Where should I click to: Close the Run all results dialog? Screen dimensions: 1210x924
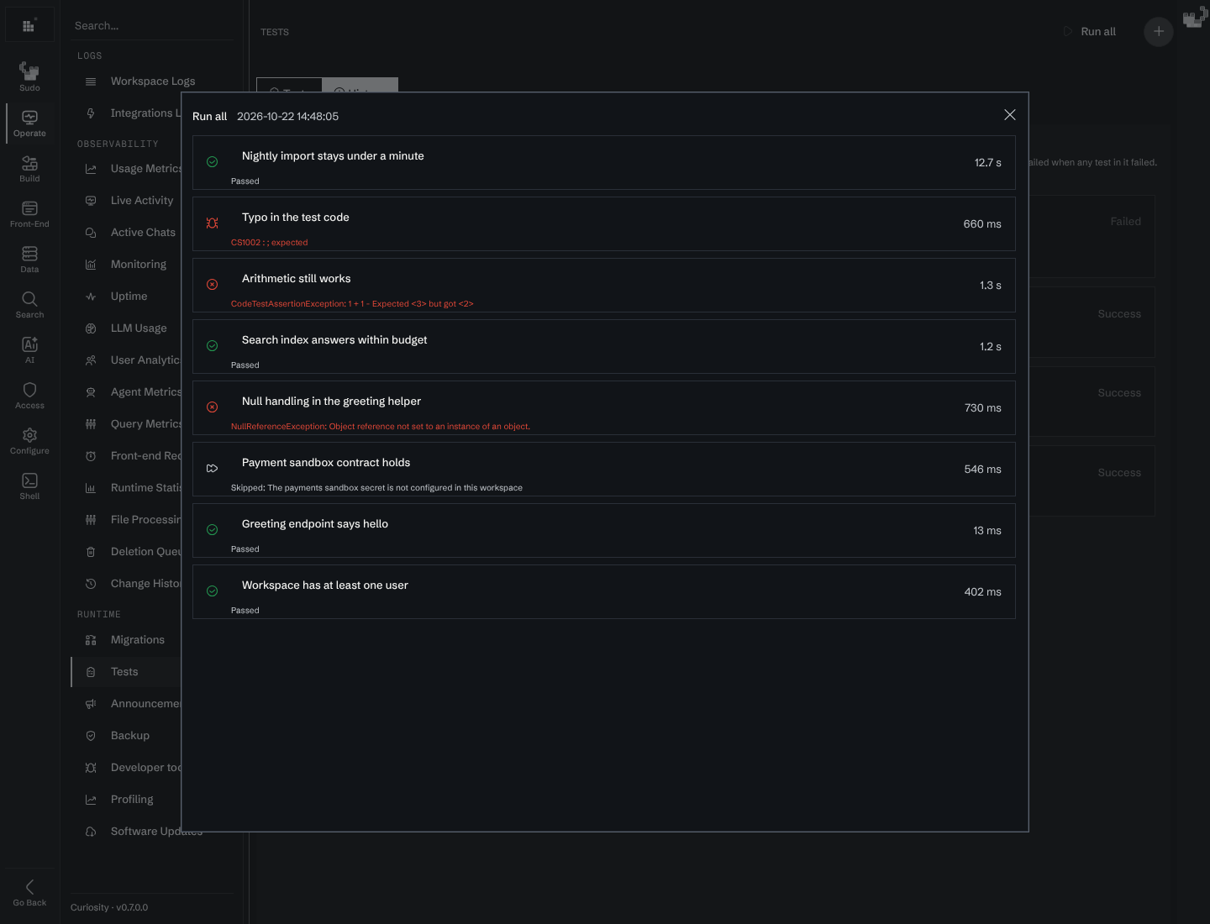pyautogui.click(x=1010, y=115)
